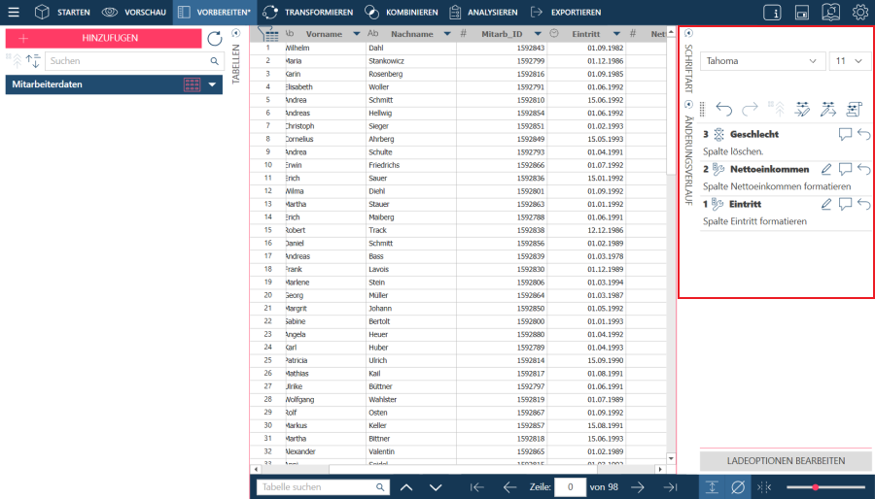The width and height of the screenshot is (875, 499).
Task: Add a comment to the Geschlecht change
Action: click(x=846, y=134)
